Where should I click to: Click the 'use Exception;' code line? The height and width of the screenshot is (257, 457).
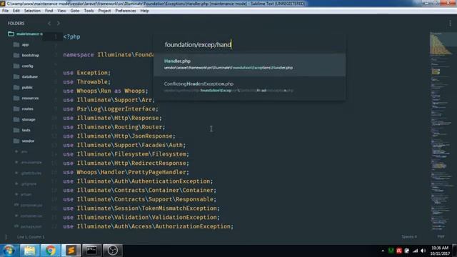pos(87,73)
